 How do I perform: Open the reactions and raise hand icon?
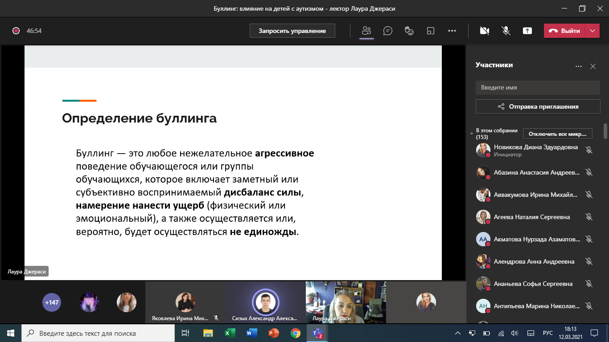(x=409, y=31)
